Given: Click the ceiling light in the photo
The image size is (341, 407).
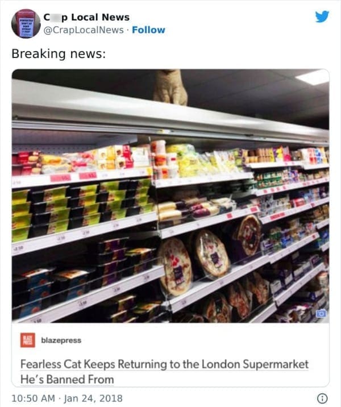Looking at the screenshot, I should 313,77.
